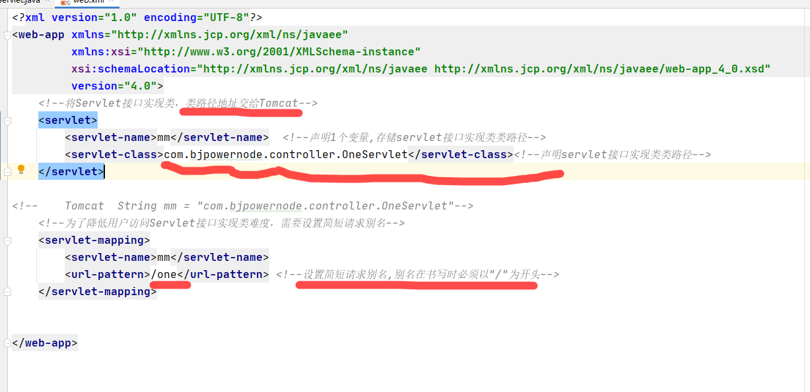Viewport: 810px width, 392px height.
Task: Click the opening <servlet-mapping> tag
Action: pos(94,240)
